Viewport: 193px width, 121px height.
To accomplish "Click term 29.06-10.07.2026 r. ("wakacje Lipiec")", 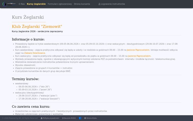I will coord(38,95).
